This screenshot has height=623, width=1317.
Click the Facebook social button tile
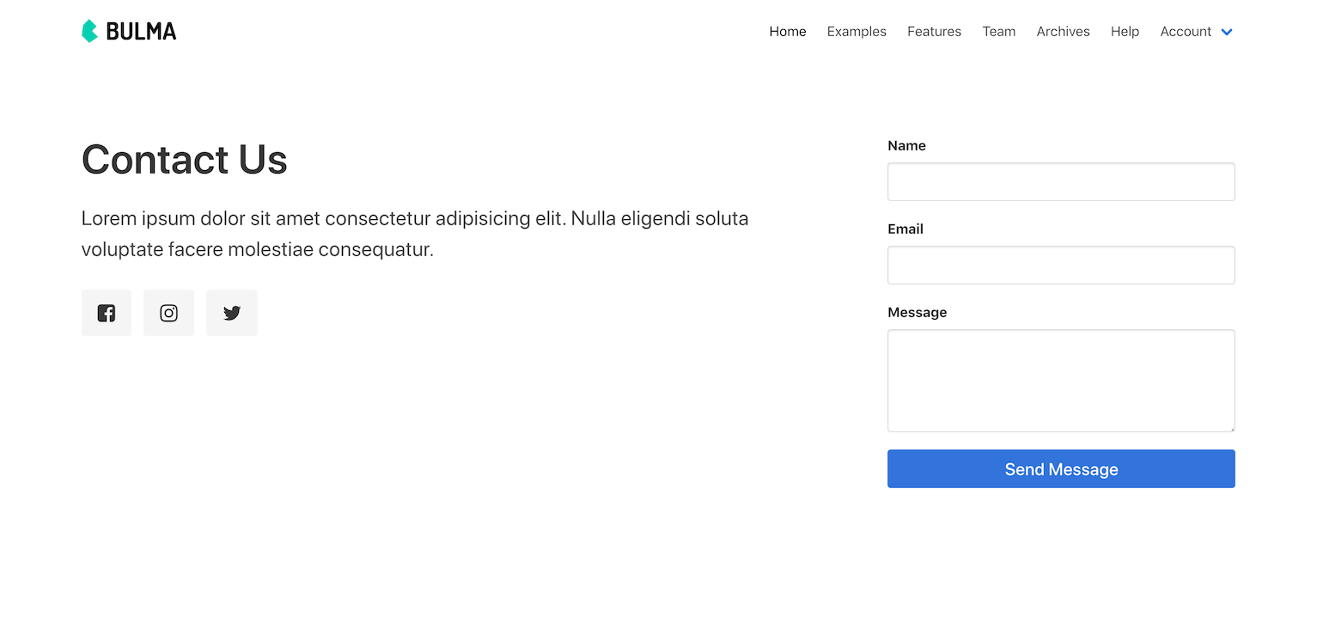tap(107, 312)
